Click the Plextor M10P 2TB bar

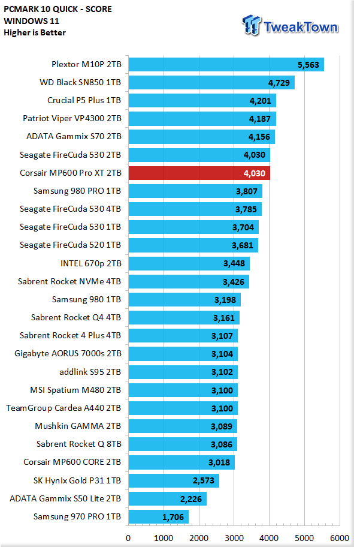click(226, 65)
